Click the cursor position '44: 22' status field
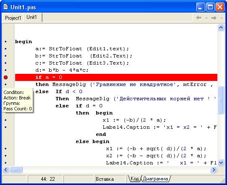The height and width of the screenshot is (185, 227). point(45,179)
